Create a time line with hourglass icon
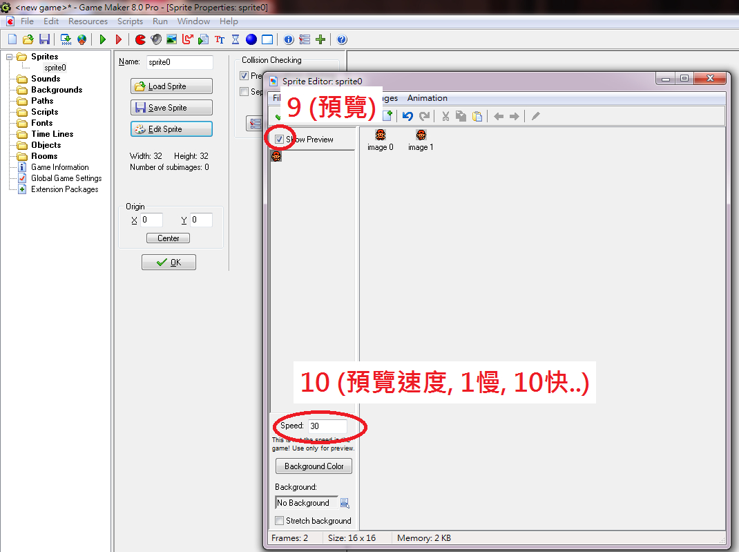 tap(236, 39)
